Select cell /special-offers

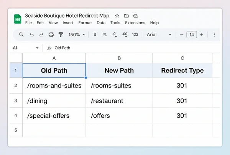(54, 115)
